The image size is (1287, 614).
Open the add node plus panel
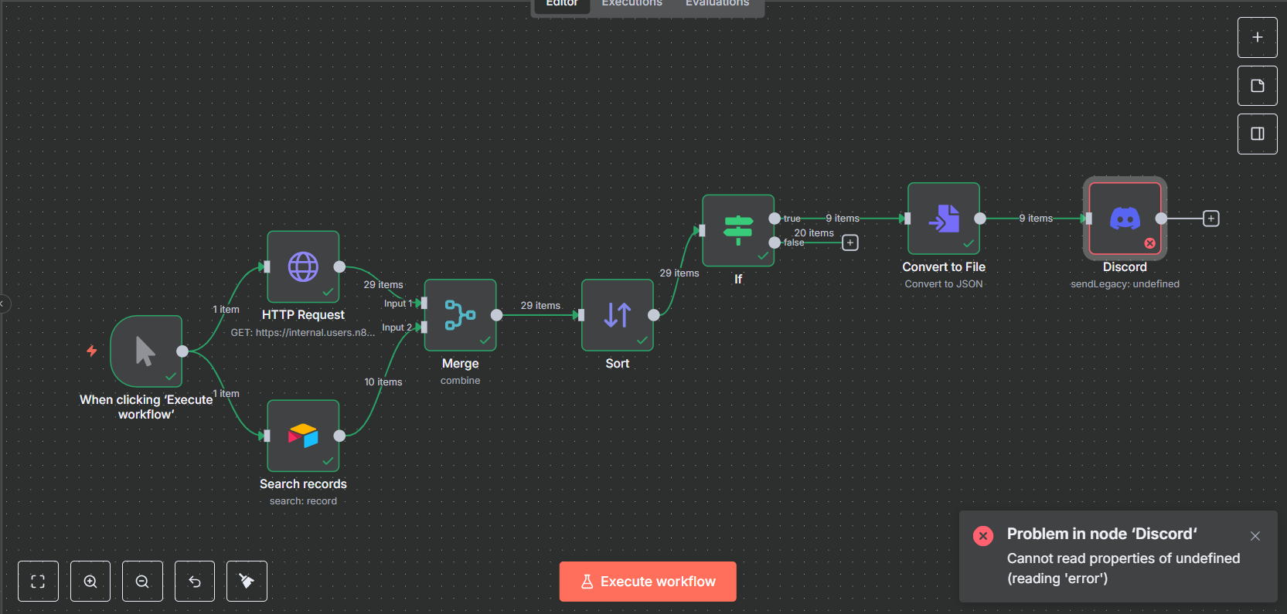pos(1258,37)
